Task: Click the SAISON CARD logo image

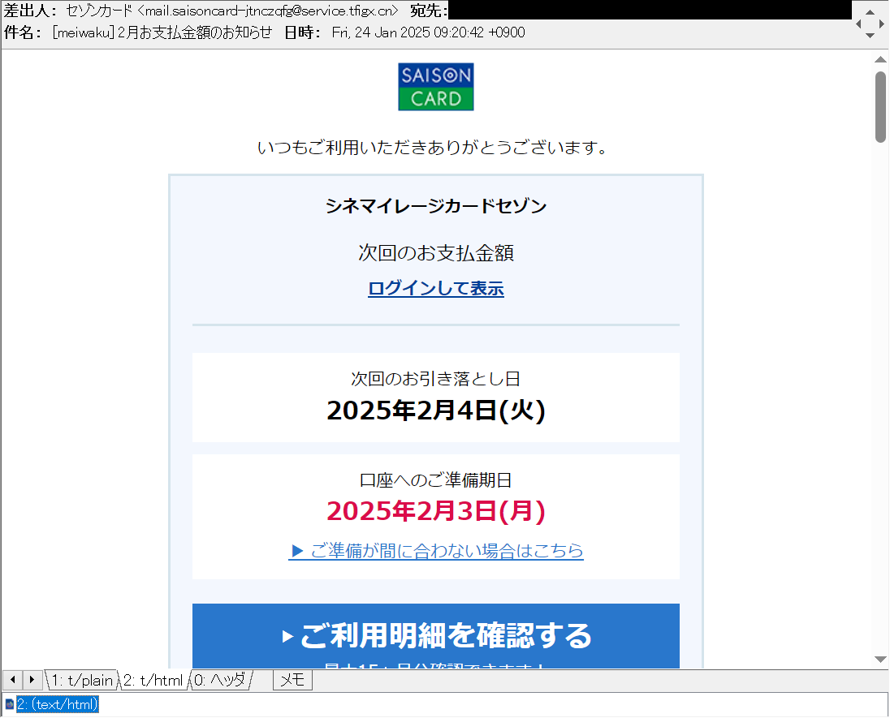Action: (x=436, y=87)
